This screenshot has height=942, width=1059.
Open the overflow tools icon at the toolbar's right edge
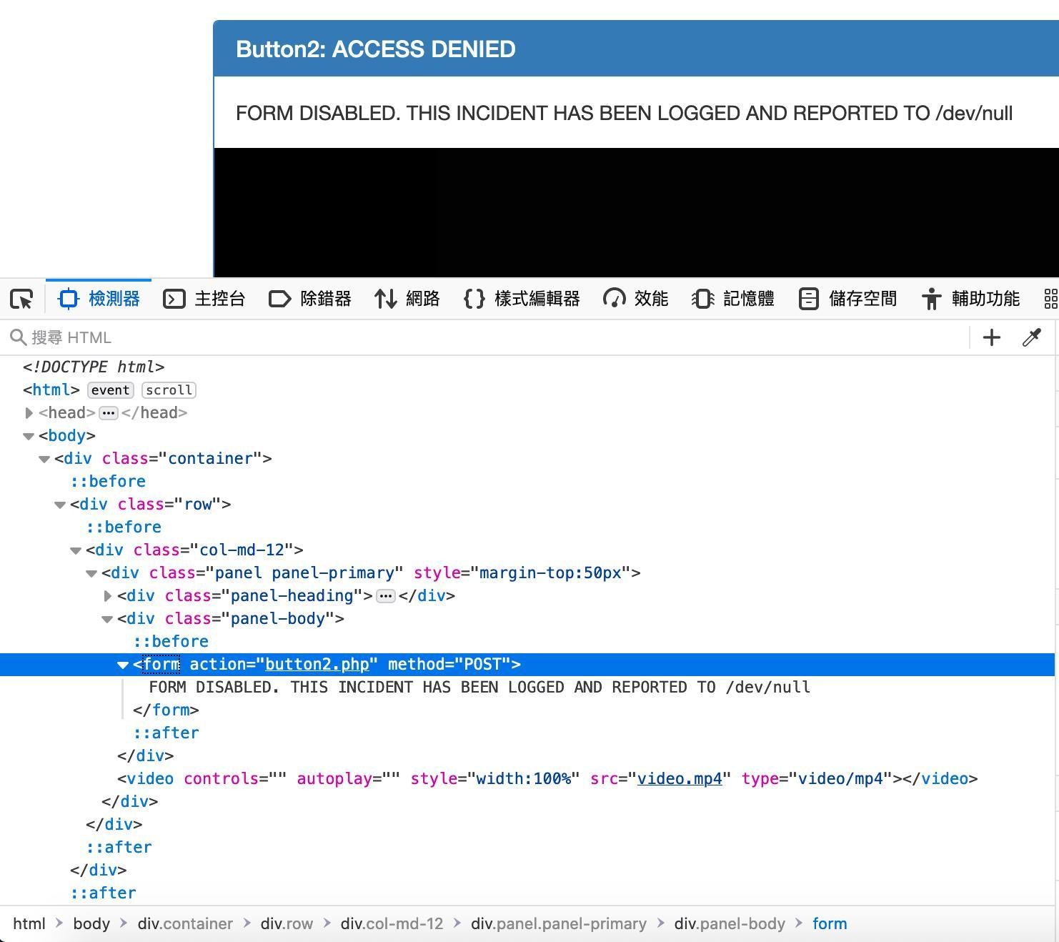click(1050, 299)
